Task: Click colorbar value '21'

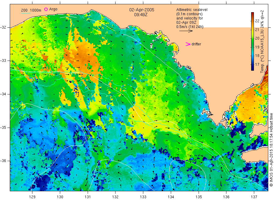Action: [x=257, y=30]
